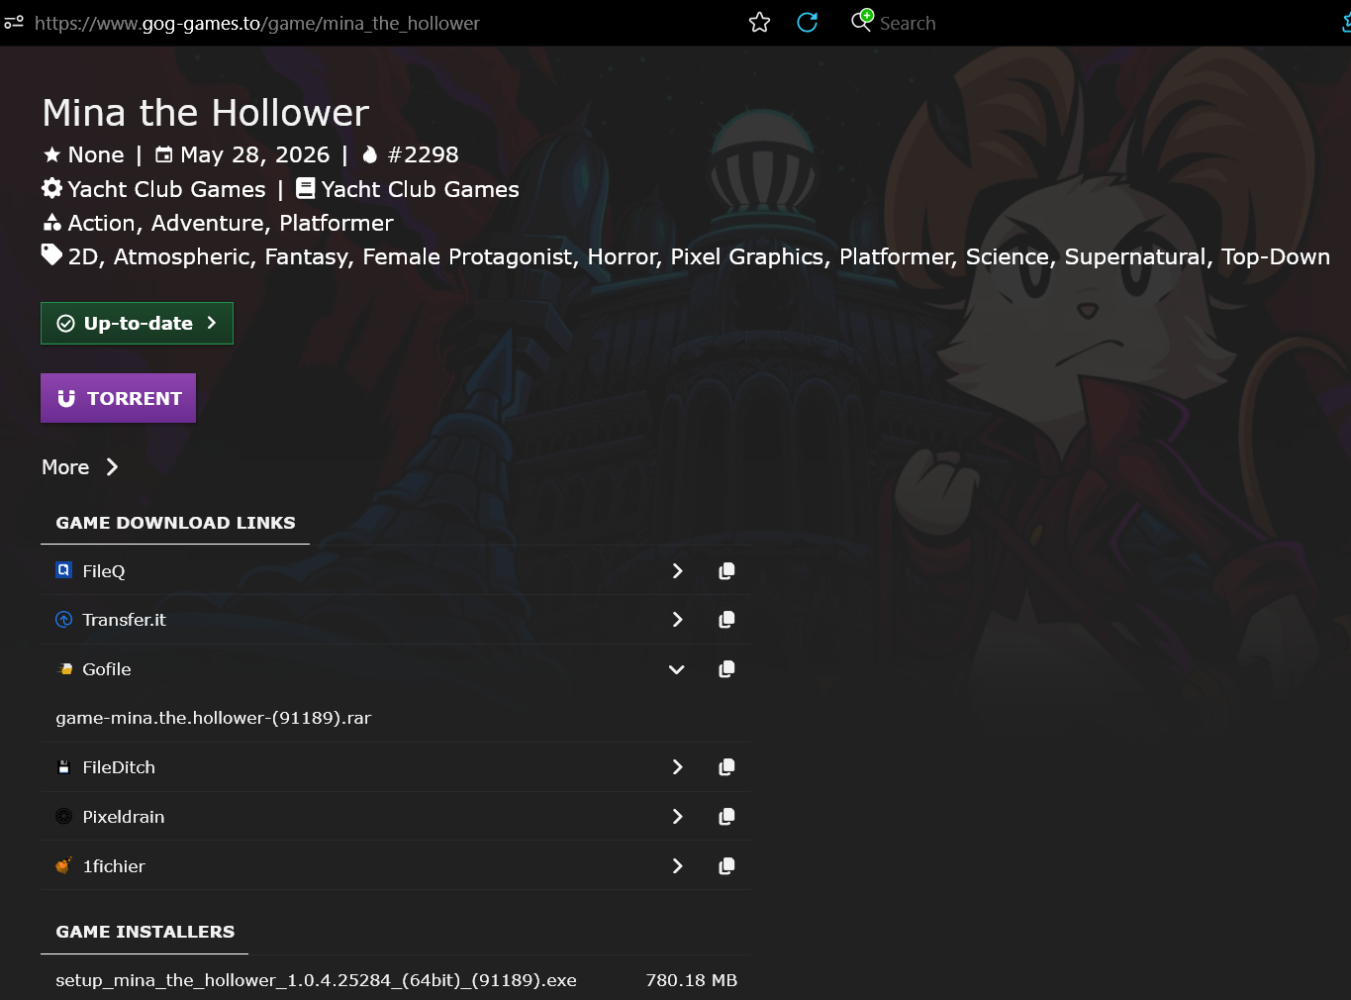Copy the Pixeldrain link with copy icon
This screenshot has width=1351, height=1000.
tap(726, 817)
